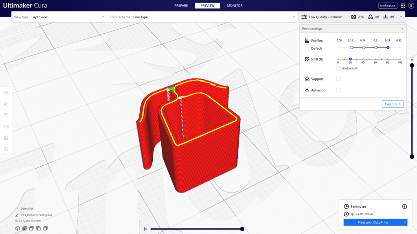Switch to the MONITOR stage
The height and width of the screenshot is (234, 417).
(235, 6)
